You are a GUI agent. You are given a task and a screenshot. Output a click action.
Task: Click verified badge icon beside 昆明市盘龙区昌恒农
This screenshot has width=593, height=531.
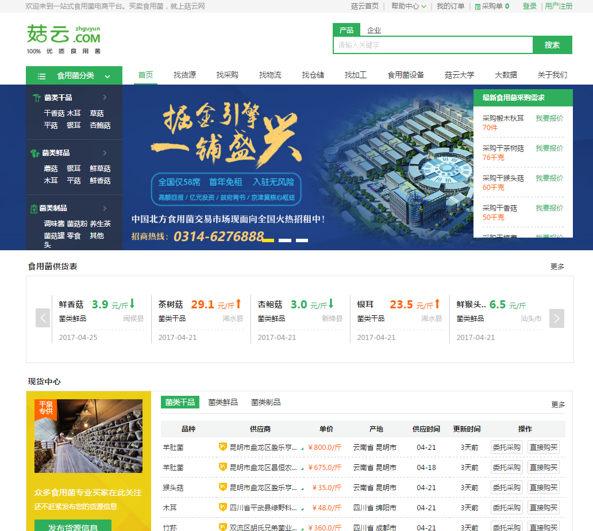[223, 467]
